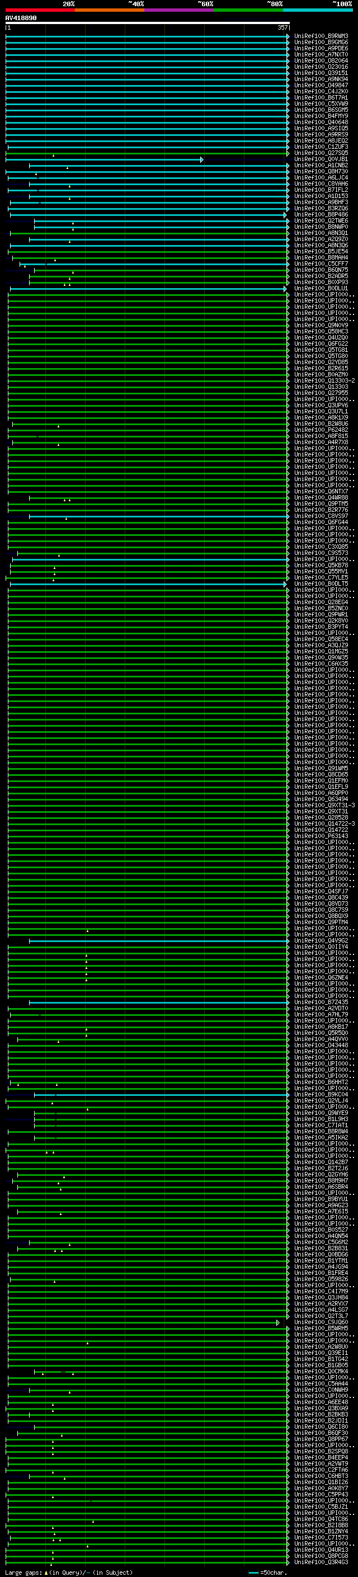Open hit UniRef100_A8N3Q1

[x=321, y=233]
